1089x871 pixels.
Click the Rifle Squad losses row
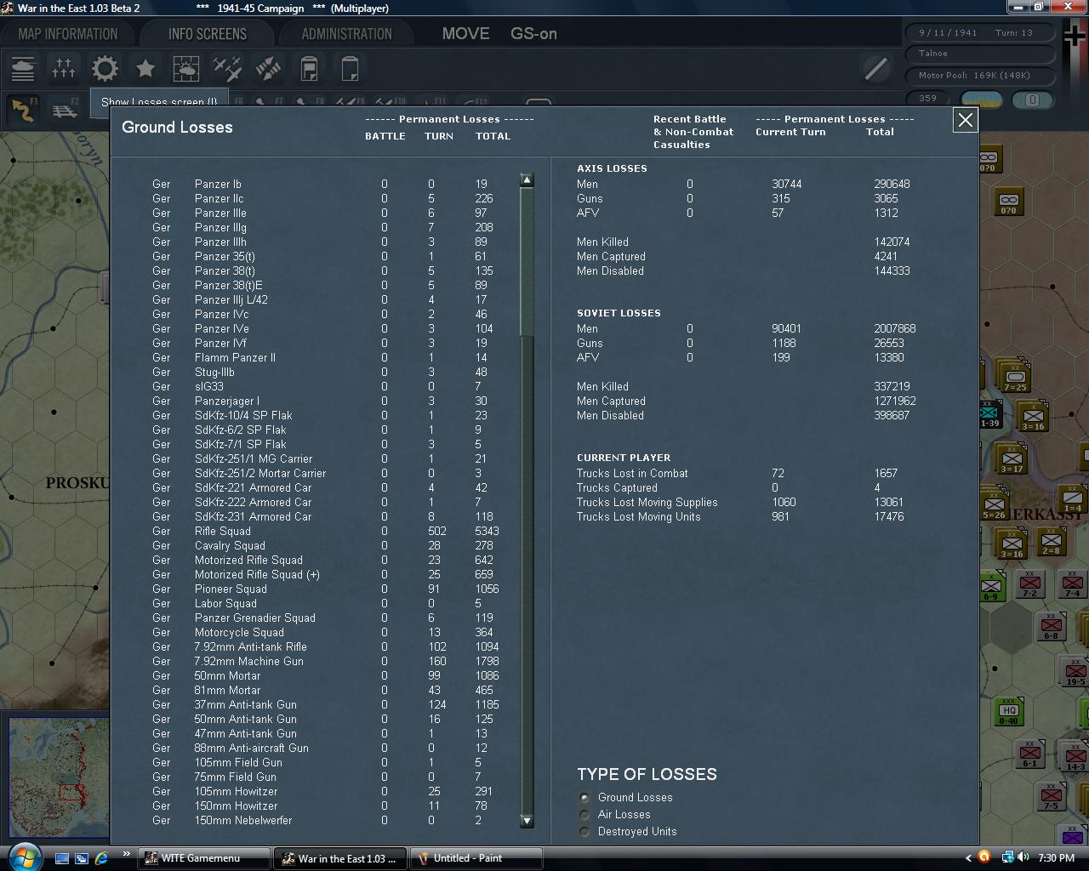point(326,531)
